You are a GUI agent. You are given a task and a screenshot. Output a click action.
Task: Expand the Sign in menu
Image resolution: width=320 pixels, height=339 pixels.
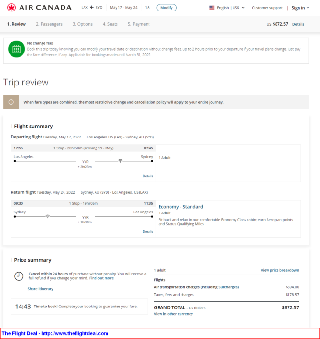300,8
